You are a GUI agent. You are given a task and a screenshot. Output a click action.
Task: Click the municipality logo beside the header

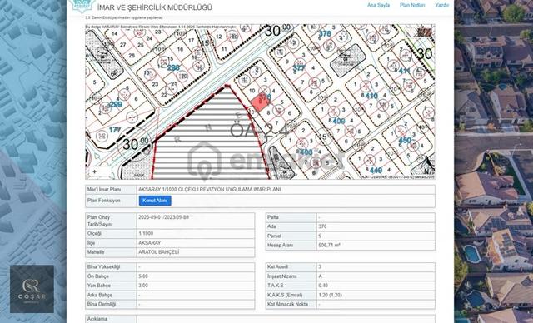pos(82,6)
